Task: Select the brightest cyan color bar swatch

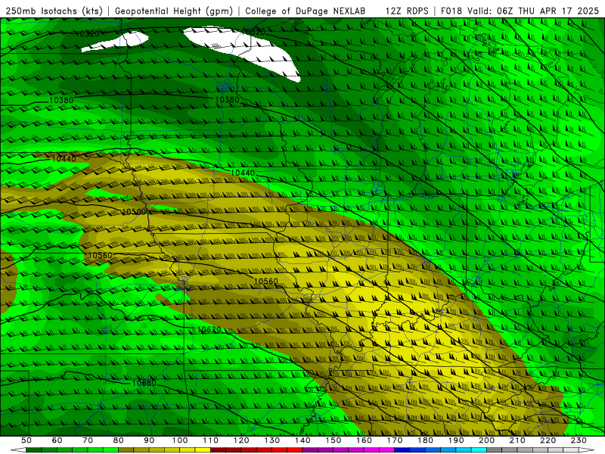Action: [479, 449]
